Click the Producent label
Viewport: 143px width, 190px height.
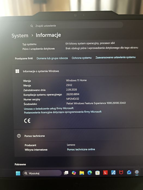[31, 145]
